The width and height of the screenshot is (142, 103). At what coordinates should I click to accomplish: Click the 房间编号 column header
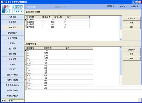[35, 48]
